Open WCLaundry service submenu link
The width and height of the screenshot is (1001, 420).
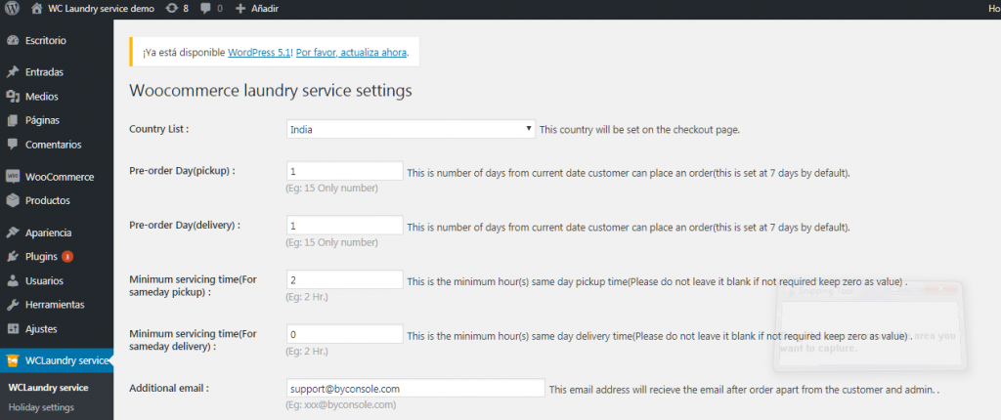[48, 388]
